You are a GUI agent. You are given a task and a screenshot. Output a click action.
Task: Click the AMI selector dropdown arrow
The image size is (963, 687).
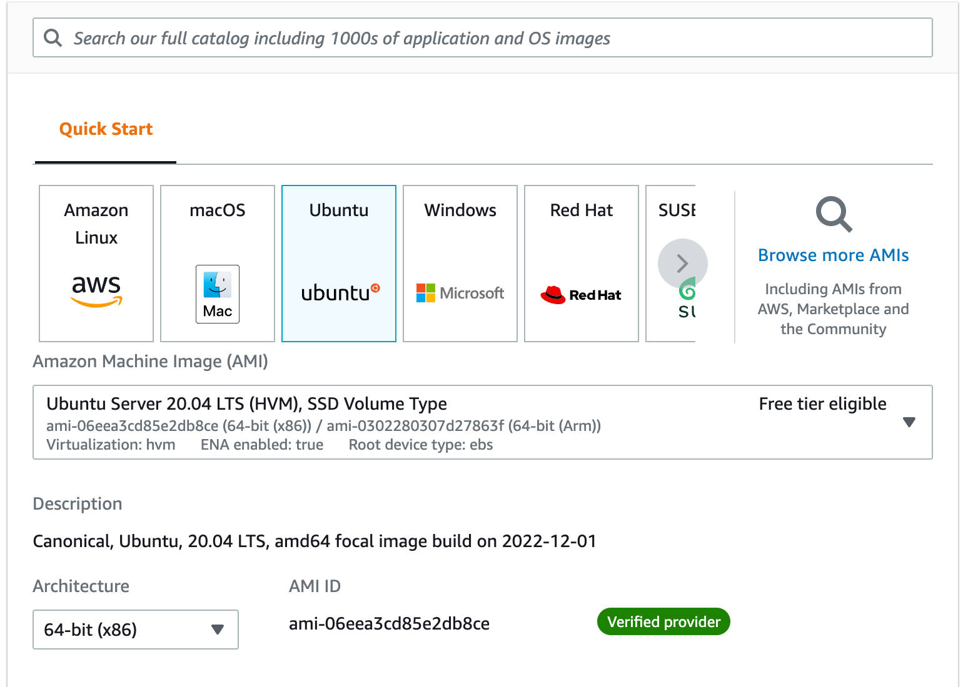pyautogui.click(x=909, y=422)
